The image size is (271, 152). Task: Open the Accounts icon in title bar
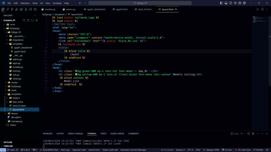(240, 3)
